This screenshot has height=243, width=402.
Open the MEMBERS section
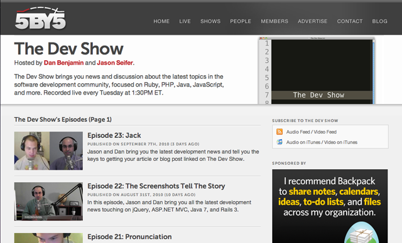(x=274, y=21)
